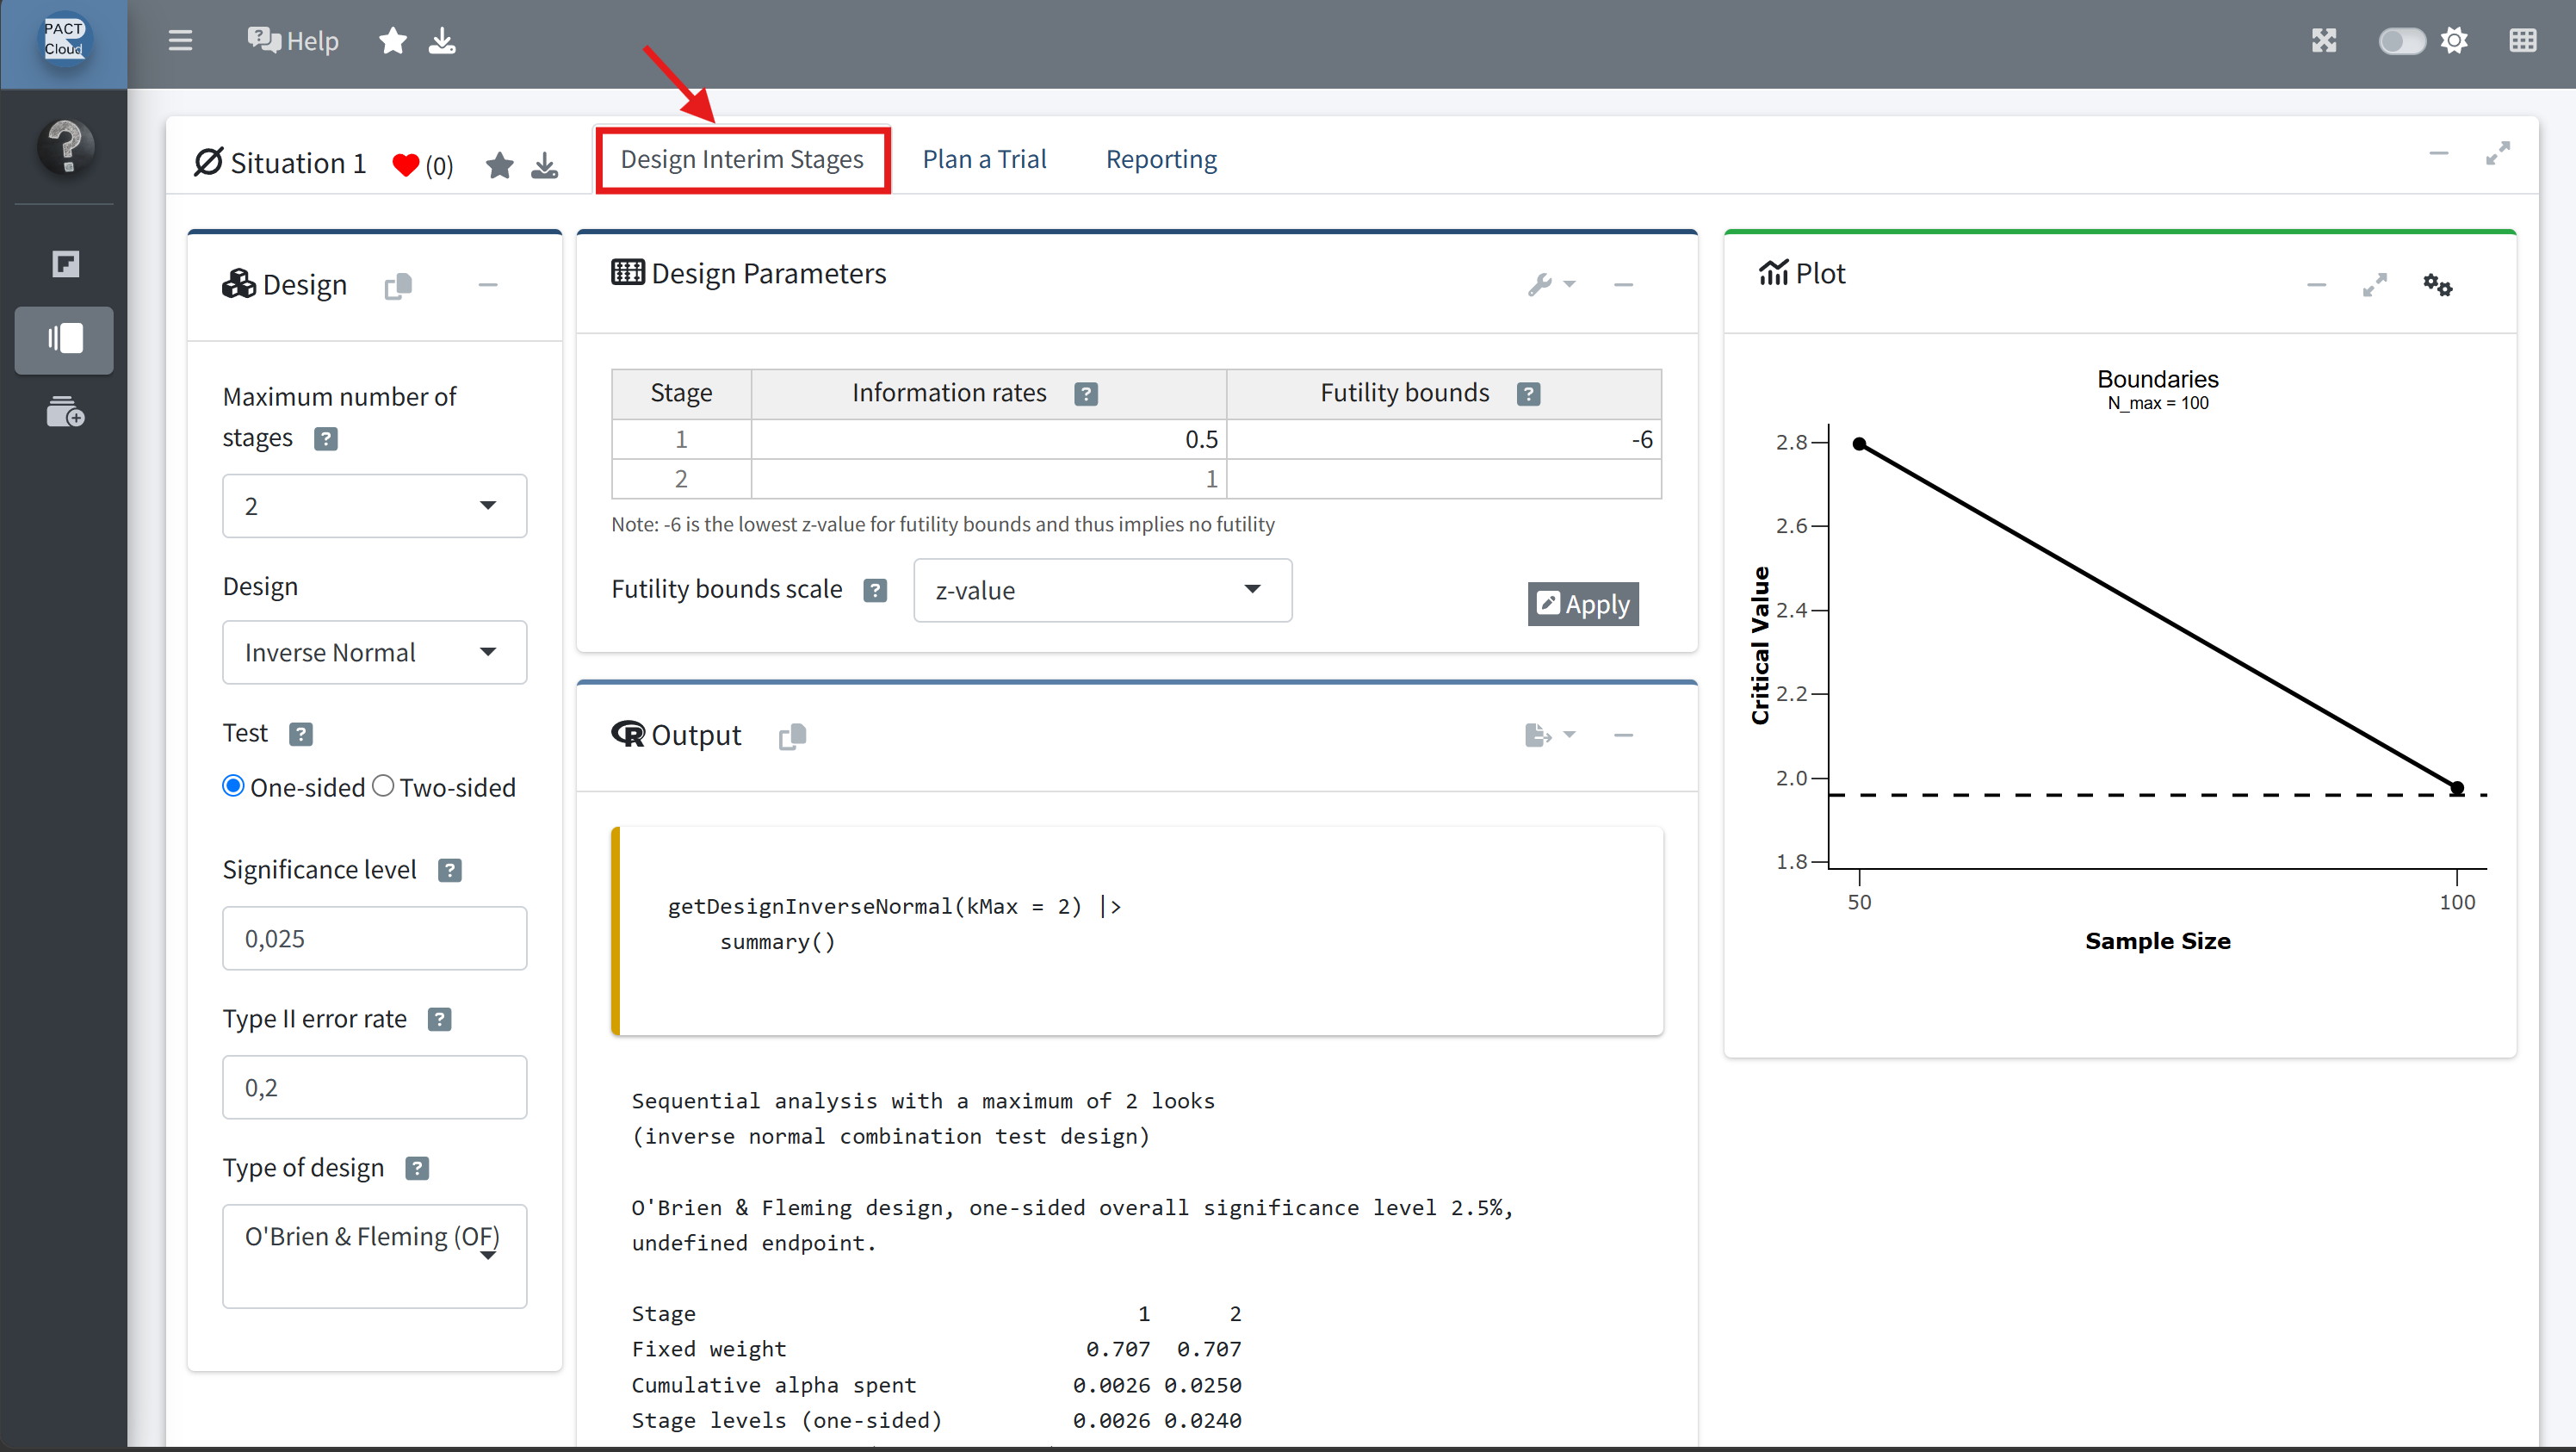Help icon next to Test label

(301, 734)
